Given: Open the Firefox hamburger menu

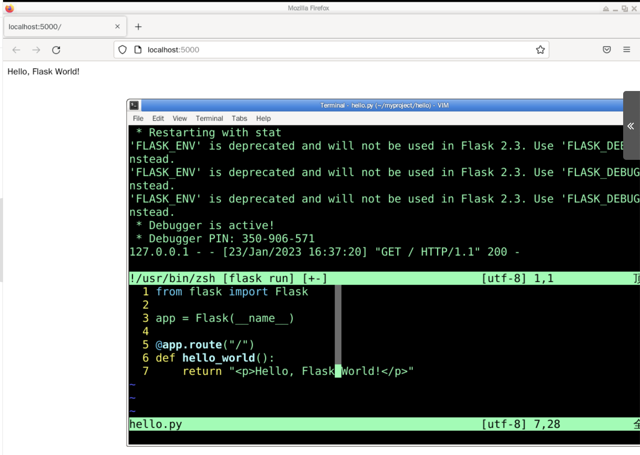Looking at the screenshot, I should pyautogui.click(x=627, y=49).
